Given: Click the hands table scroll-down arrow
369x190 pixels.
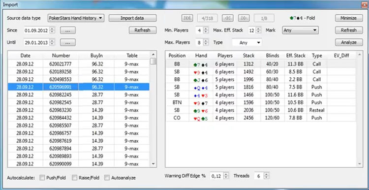Looking at the screenshot, I should click(x=359, y=163).
